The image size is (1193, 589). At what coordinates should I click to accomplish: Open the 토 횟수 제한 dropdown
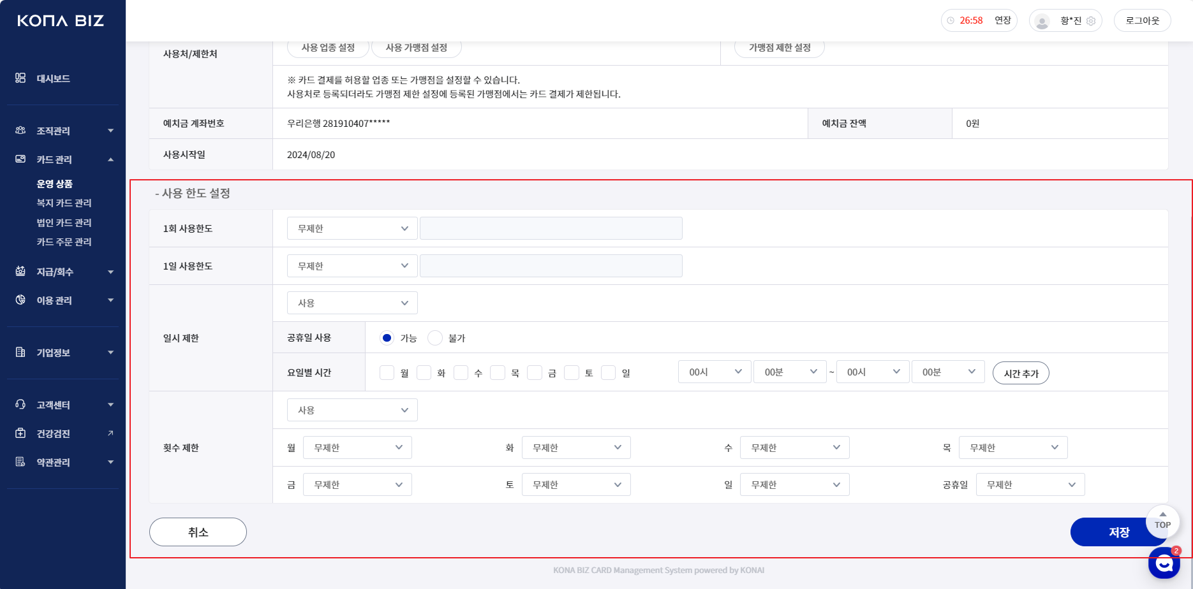(576, 484)
